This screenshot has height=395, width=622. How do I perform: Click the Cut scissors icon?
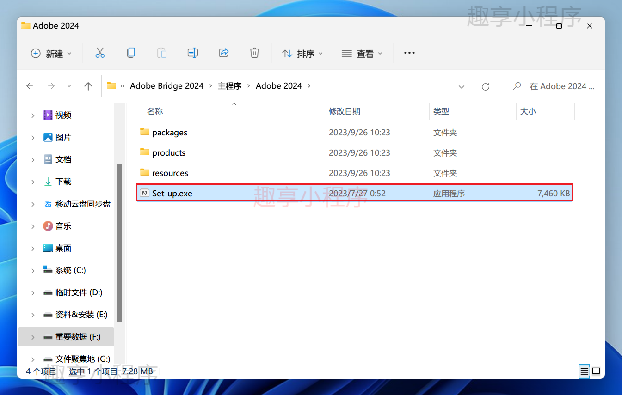tap(100, 53)
